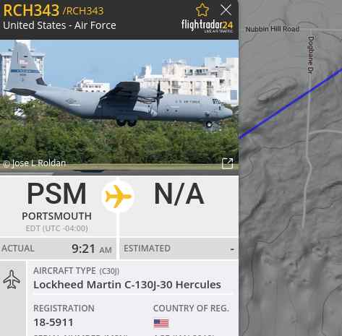Click the flightradar24 logo
The image size is (342, 336).
(207, 25)
